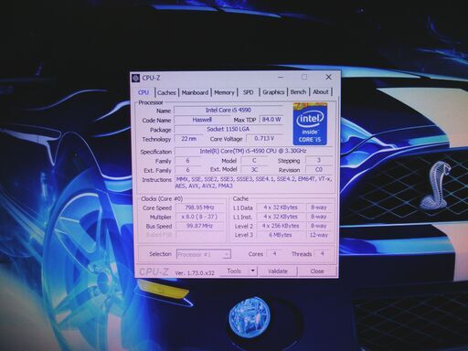
Task: Minimize the CPU-Z window
Action: click(281, 77)
